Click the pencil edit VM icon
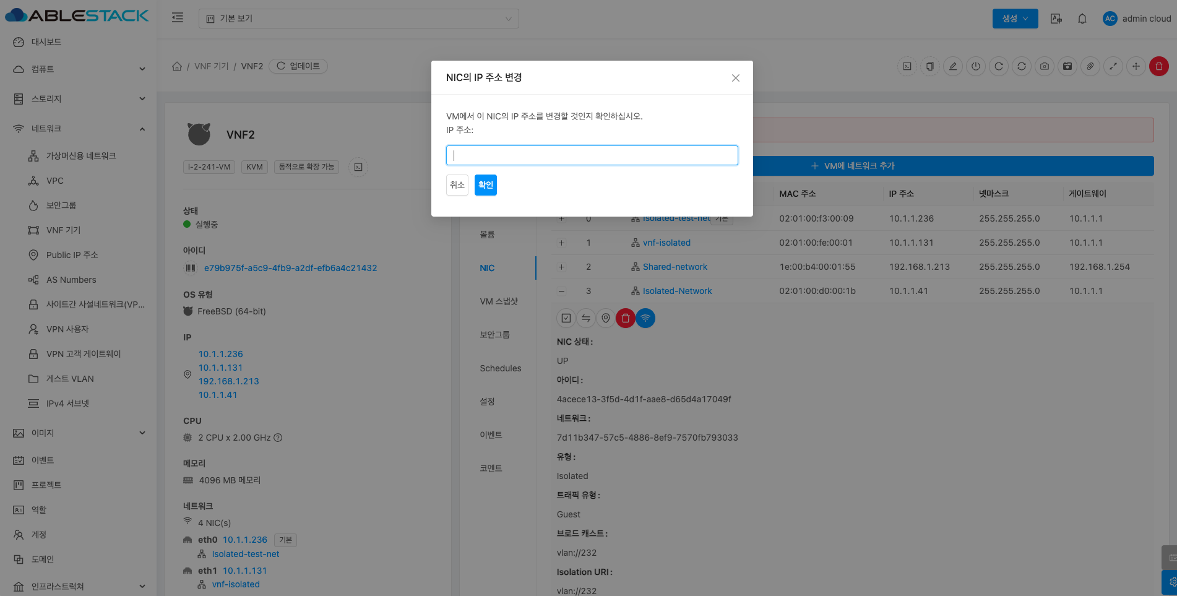The image size is (1177, 596). (x=953, y=66)
